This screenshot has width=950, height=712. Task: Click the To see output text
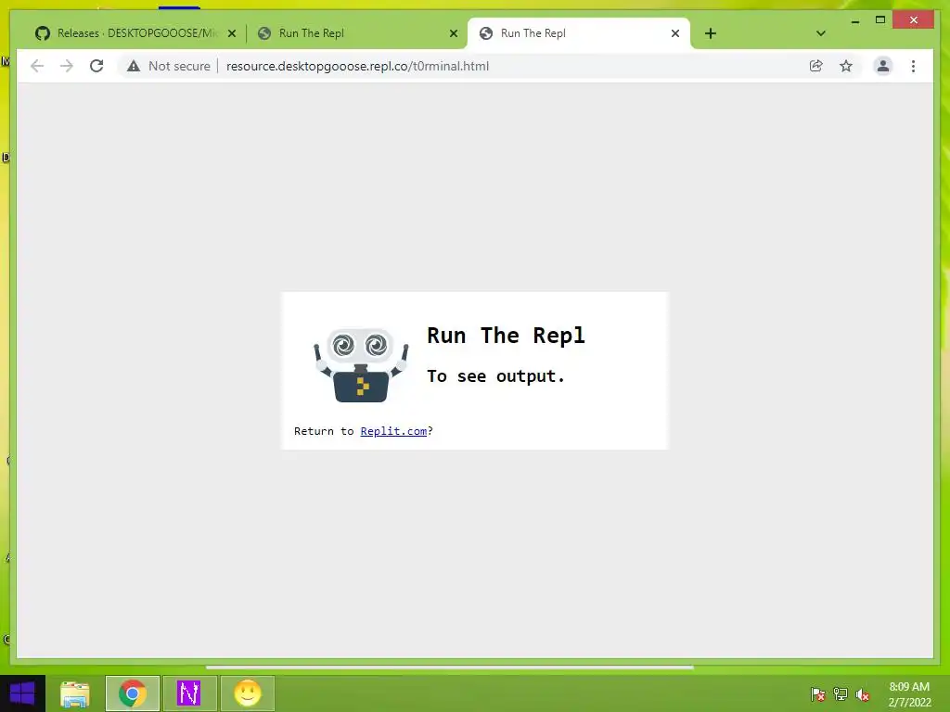click(495, 376)
